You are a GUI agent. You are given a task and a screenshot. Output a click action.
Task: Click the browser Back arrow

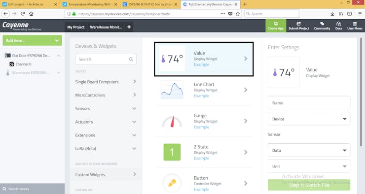(5, 14)
